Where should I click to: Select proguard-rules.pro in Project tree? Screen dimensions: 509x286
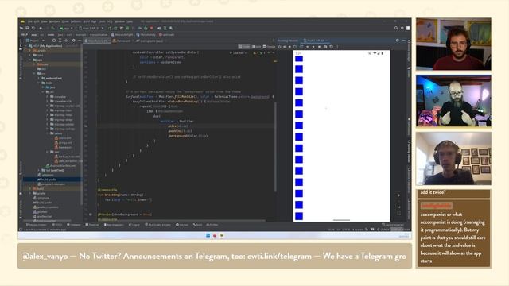click(52, 184)
